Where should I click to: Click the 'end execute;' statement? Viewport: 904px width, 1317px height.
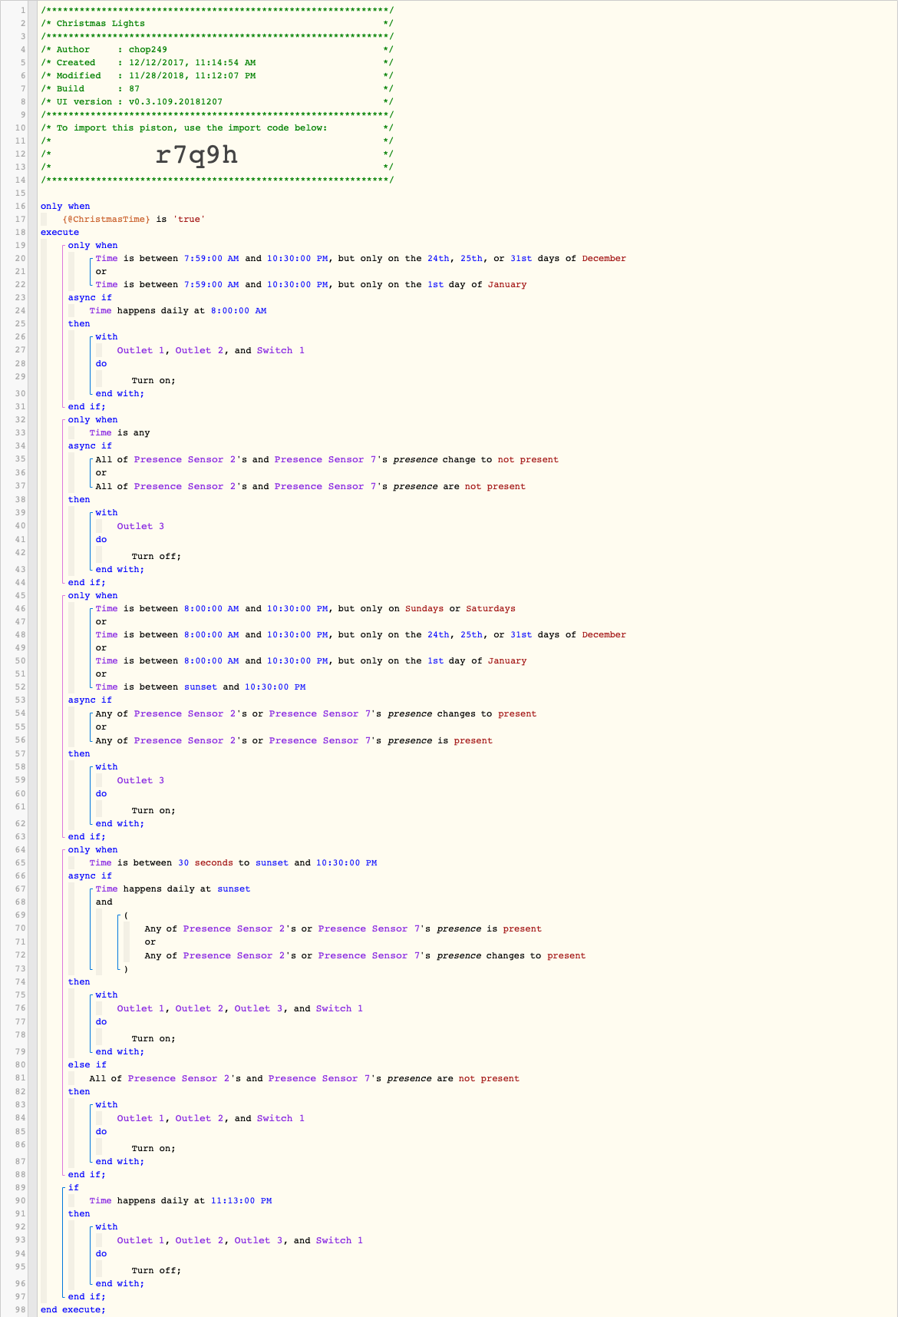(x=74, y=1309)
